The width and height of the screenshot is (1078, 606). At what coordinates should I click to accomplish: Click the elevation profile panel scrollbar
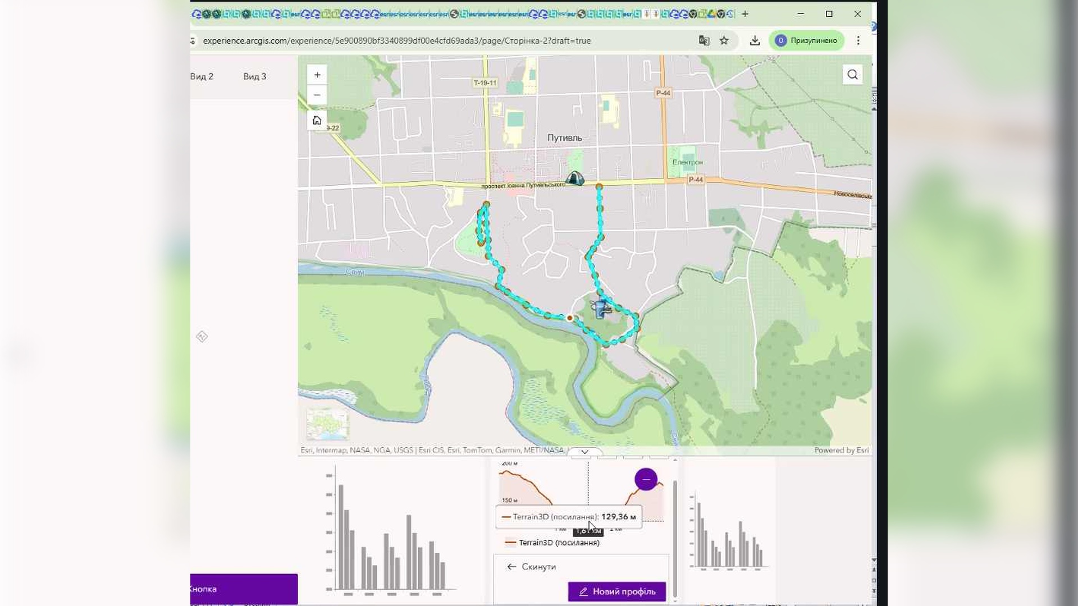point(675,539)
